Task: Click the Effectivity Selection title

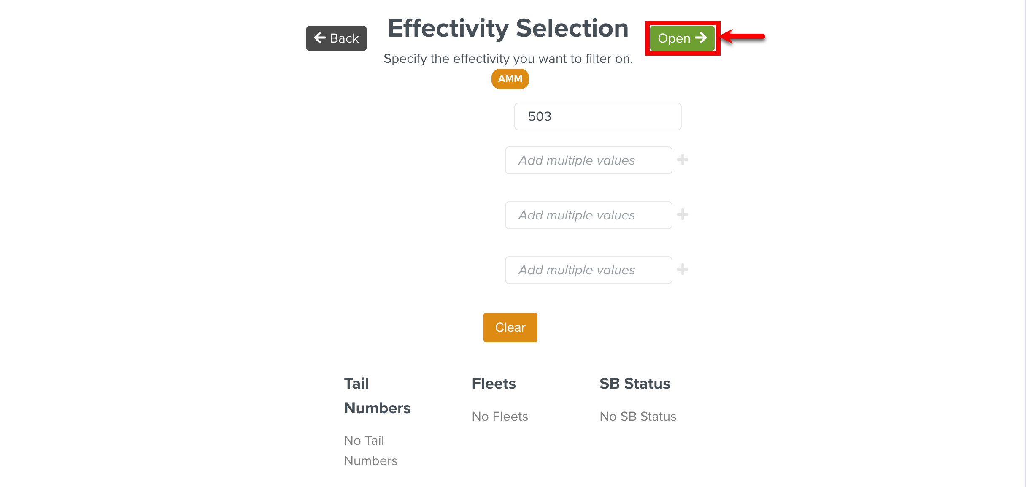Action: pos(508,28)
